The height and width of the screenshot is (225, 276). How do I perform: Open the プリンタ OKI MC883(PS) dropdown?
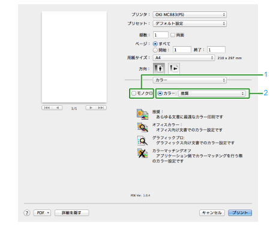point(190,14)
